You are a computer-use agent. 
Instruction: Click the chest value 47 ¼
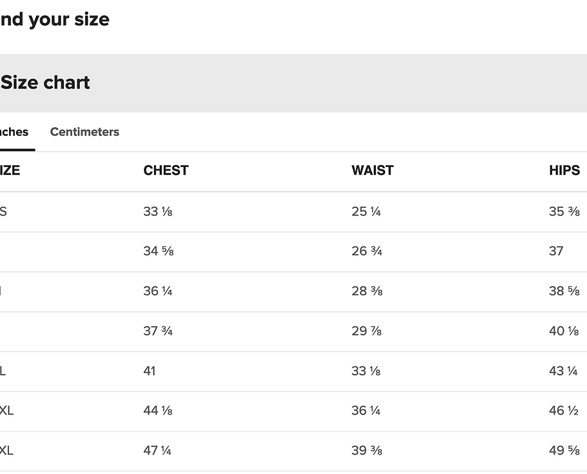[157, 450]
